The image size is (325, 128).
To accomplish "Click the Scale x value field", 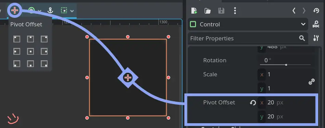I will point(282,75).
